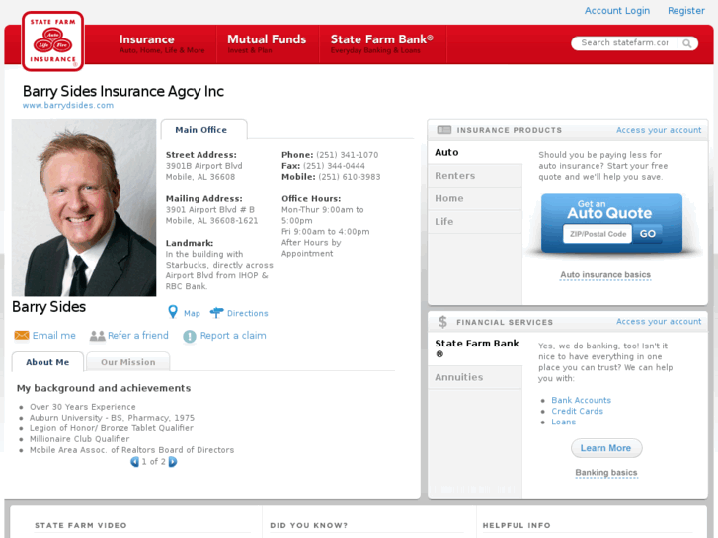Screen dimensions: 718x538
Task: Click the map pin icon
Action: click(x=173, y=312)
